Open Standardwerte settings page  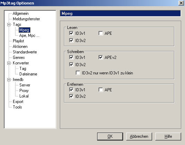click(x=25, y=52)
